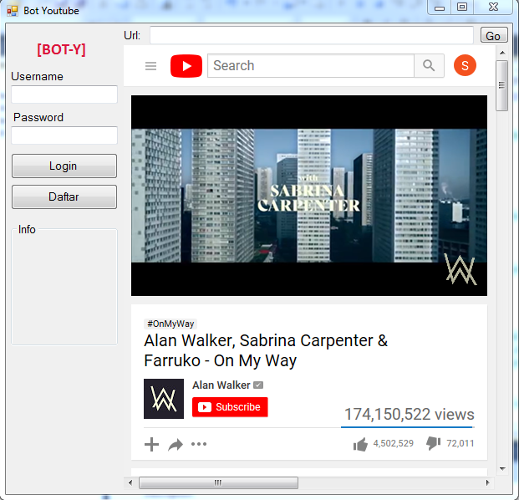Click the Login button
This screenshot has height=500, width=519.
[x=64, y=166]
